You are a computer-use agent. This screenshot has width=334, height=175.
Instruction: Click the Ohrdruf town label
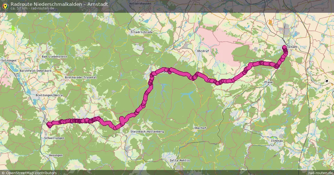pyautogui.click(x=203, y=51)
